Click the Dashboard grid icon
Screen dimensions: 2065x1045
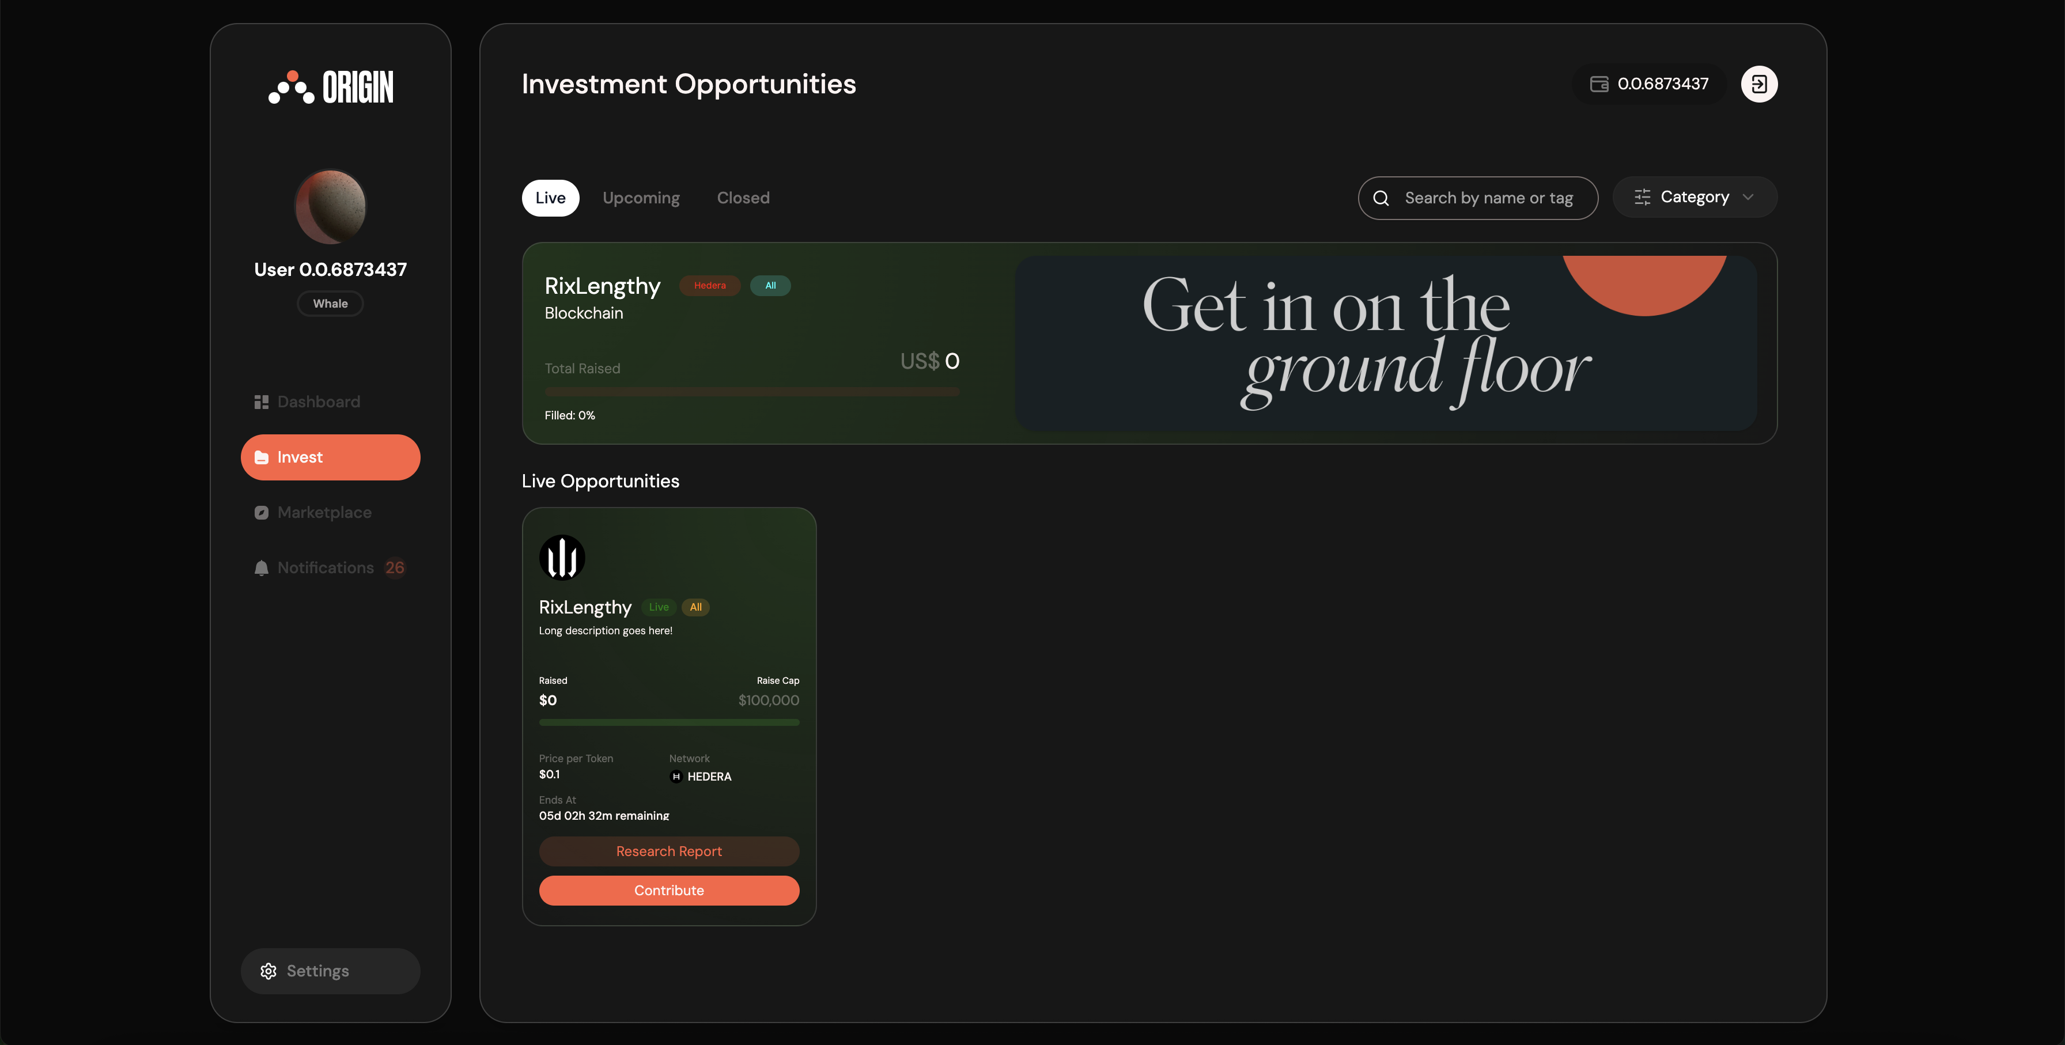click(x=262, y=402)
